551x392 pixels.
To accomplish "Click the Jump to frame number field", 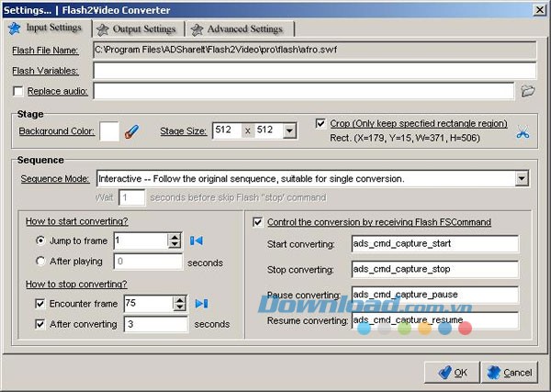I will [x=141, y=241].
